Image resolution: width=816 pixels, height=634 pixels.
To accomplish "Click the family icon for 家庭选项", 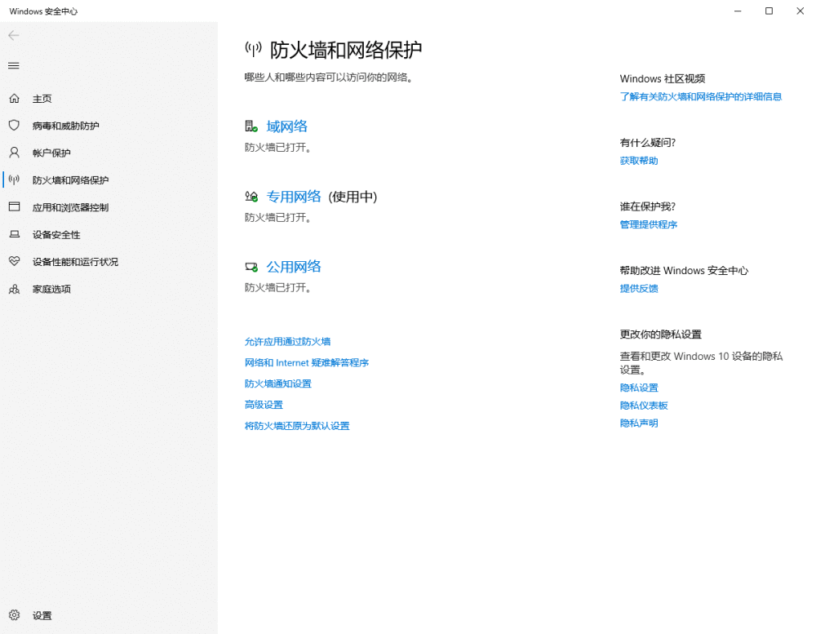I will pos(15,289).
